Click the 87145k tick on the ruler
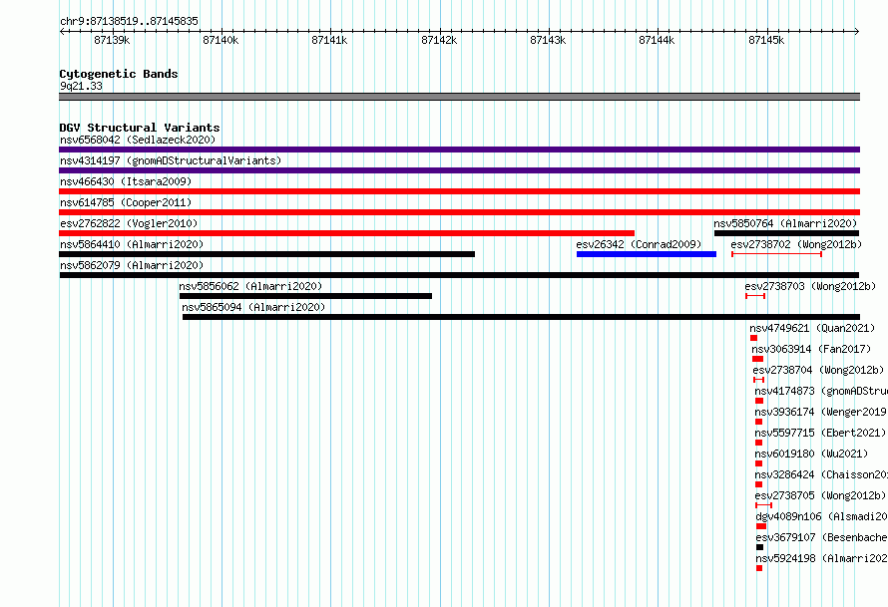The height and width of the screenshot is (607, 888). [x=766, y=40]
